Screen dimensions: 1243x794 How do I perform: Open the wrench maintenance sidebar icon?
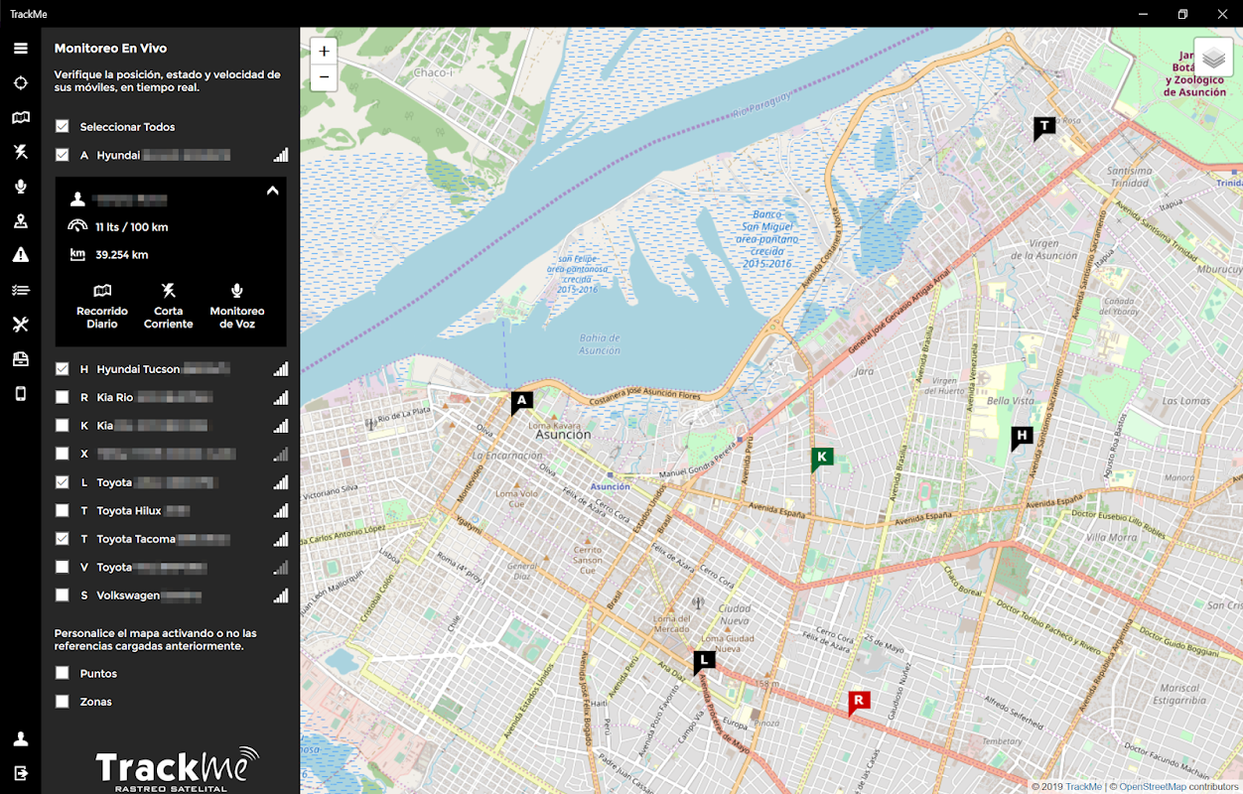20,325
